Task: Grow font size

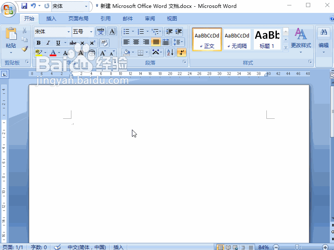Action: (103, 53)
